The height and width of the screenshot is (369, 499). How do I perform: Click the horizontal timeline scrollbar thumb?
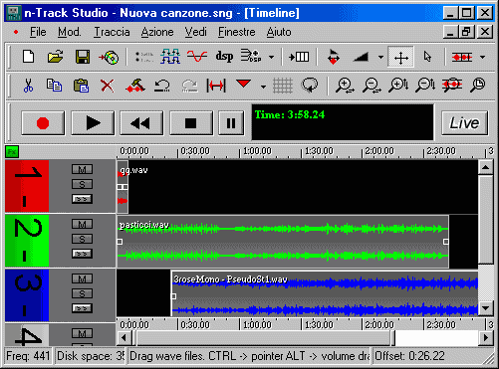pos(265,338)
